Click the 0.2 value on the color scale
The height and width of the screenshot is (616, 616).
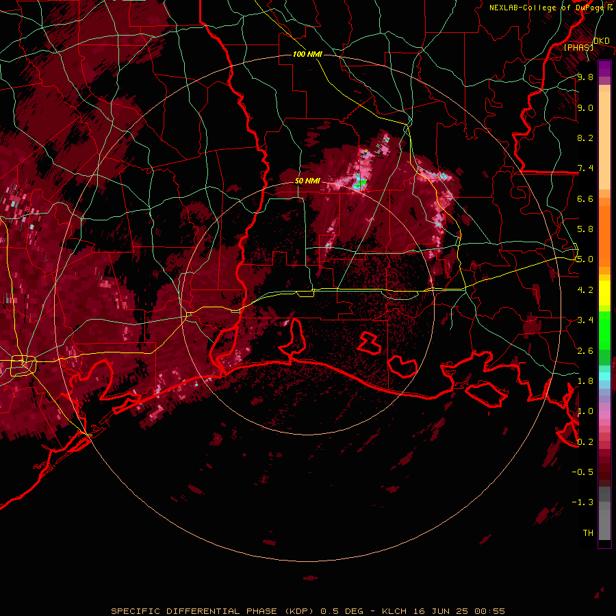[585, 442]
